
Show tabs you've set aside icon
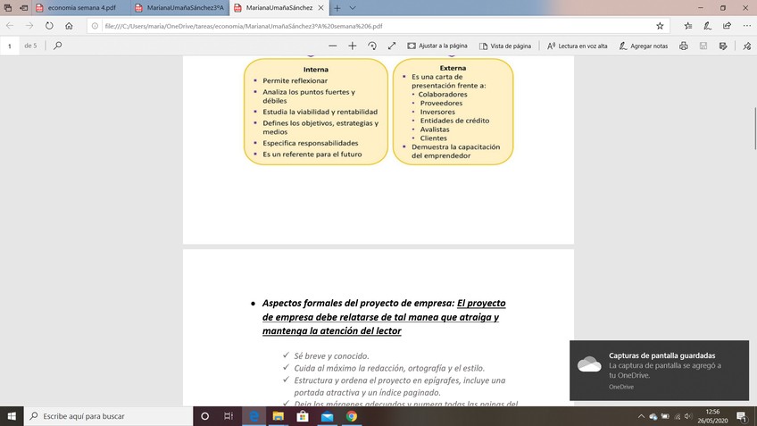[8, 8]
